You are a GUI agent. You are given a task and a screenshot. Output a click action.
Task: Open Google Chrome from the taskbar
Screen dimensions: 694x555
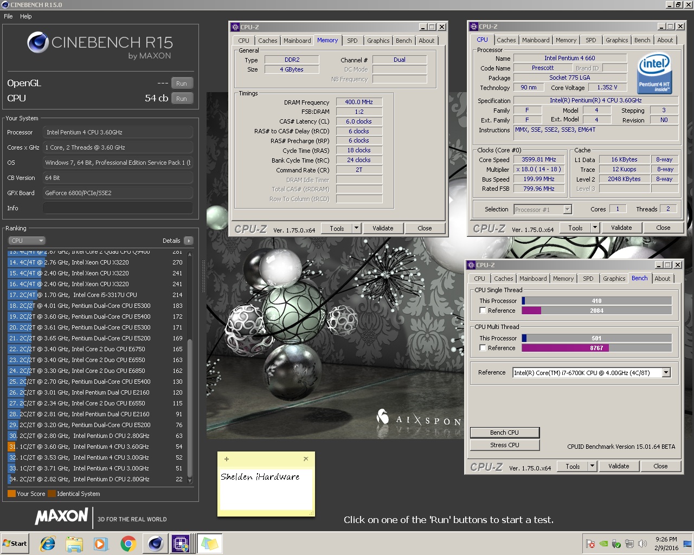tap(128, 544)
